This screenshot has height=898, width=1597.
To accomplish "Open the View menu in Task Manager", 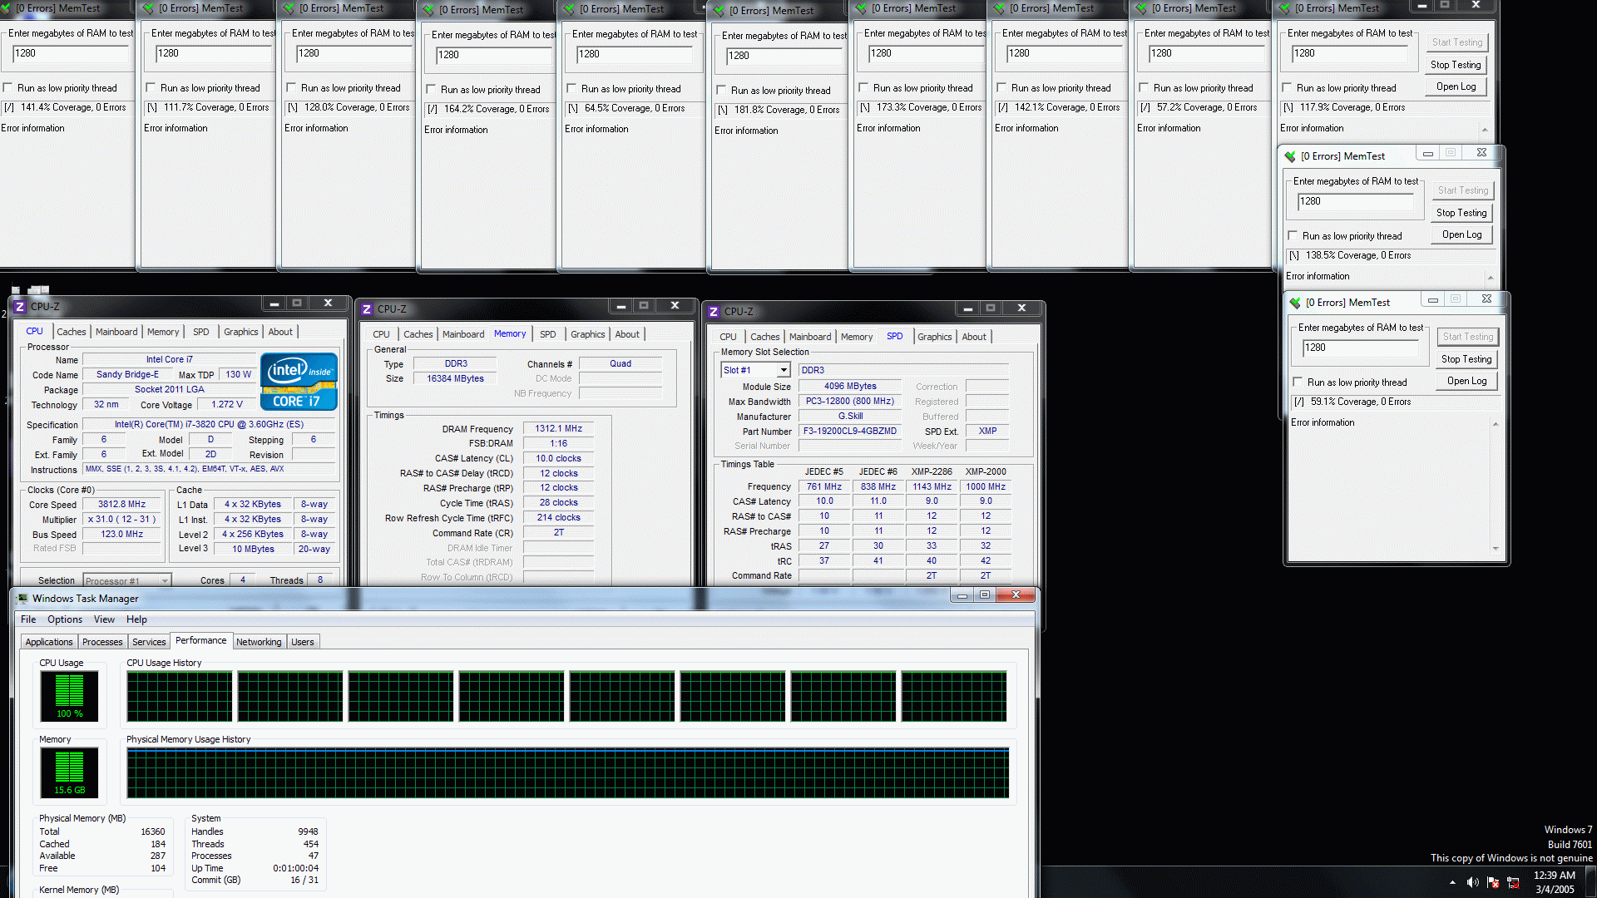I will (x=104, y=619).
